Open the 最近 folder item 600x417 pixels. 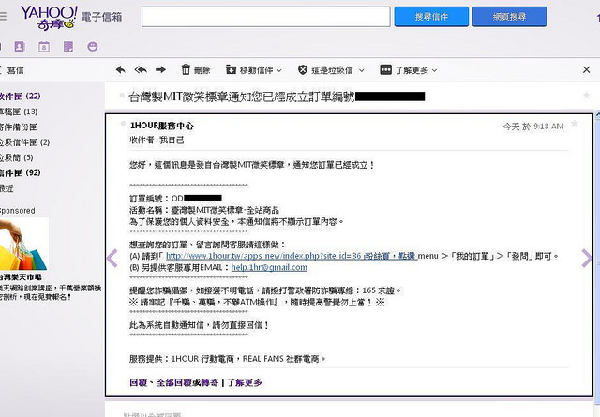click(7, 188)
